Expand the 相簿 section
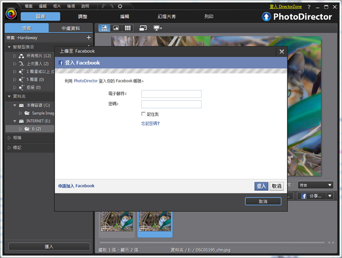This screenshot has width=342, height=258. tap(9, 138)
